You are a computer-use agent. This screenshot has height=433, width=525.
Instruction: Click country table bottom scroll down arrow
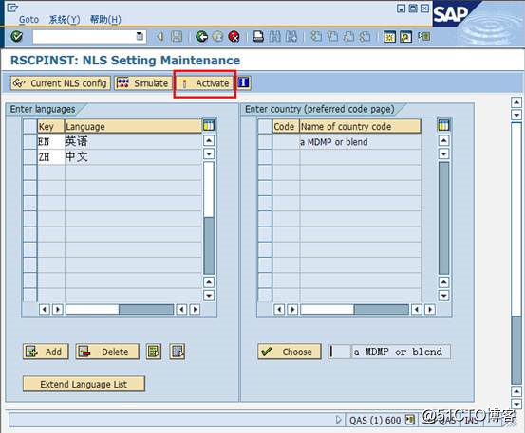(443, 296)
